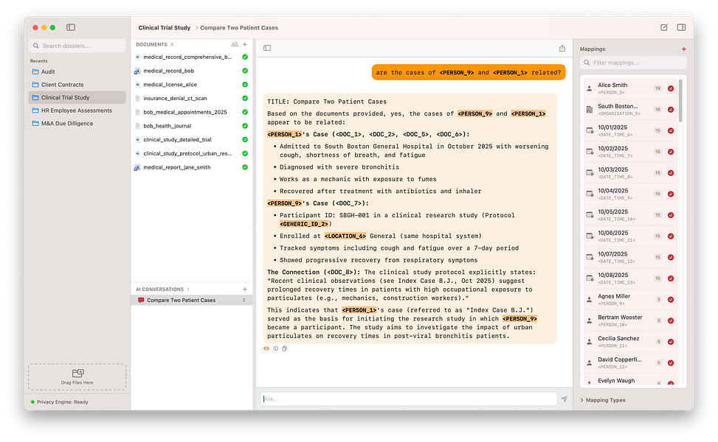Click the calendar icon beside 10/05/2025
This screenshot has width=718, height=442.
point(590,215)
